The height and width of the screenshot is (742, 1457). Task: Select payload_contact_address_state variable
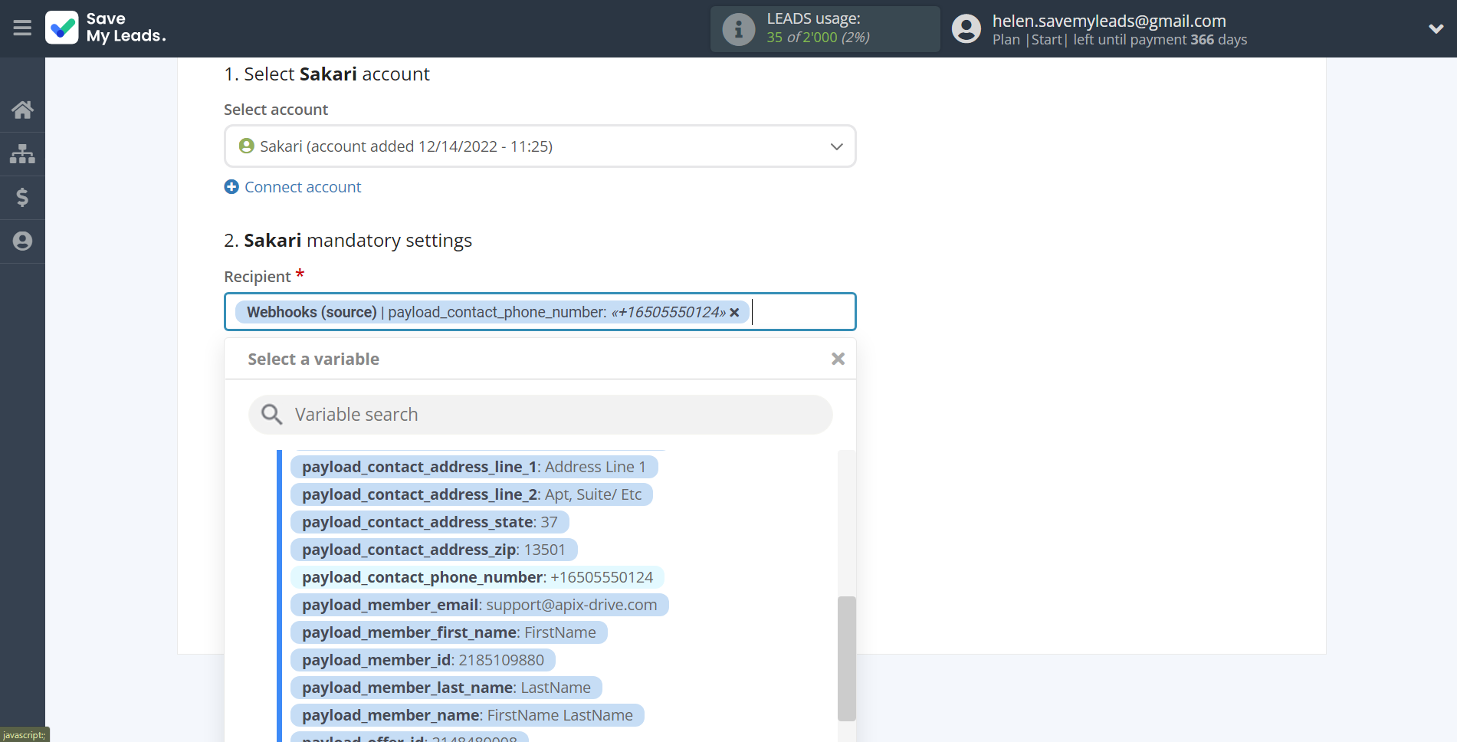click(x=429, y=522)
